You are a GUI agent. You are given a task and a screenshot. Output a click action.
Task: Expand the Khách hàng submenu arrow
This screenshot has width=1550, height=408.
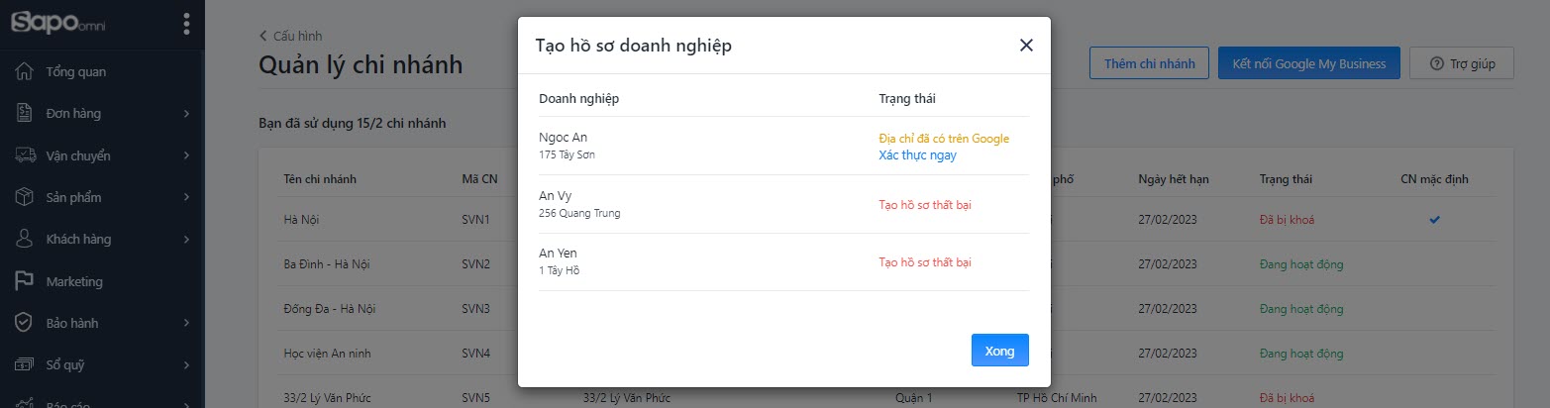(186, 240)
